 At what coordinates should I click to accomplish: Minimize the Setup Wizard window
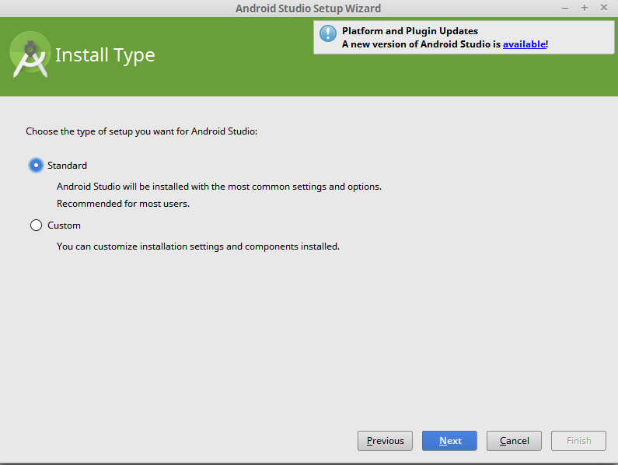pos(565,9)
